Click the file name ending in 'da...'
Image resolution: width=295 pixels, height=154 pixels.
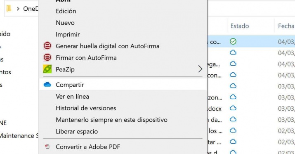point(215,120)
